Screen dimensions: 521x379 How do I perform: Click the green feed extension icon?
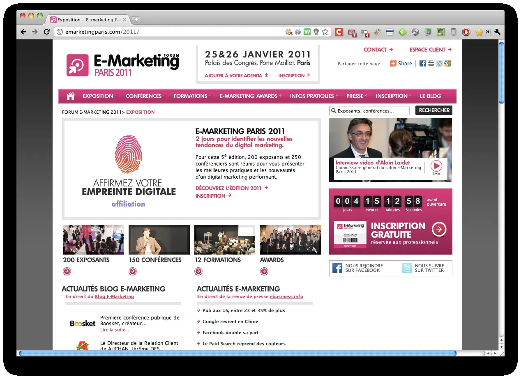(x=403, y=32)
